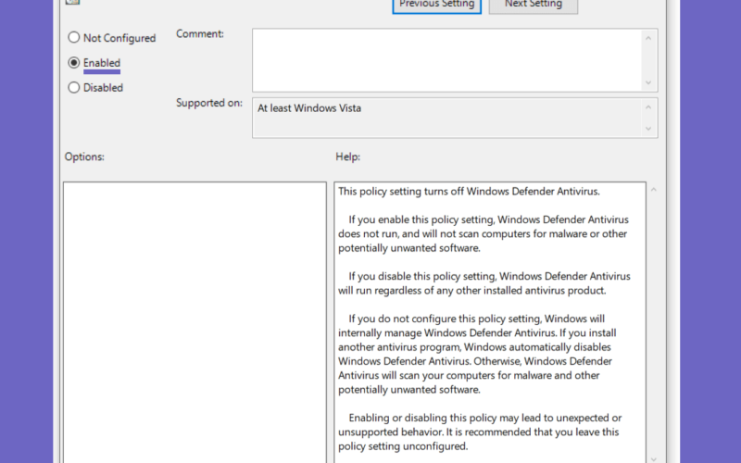Go to the Next Setting
This screenshot has height=463, width=741.
coord(534,5)
